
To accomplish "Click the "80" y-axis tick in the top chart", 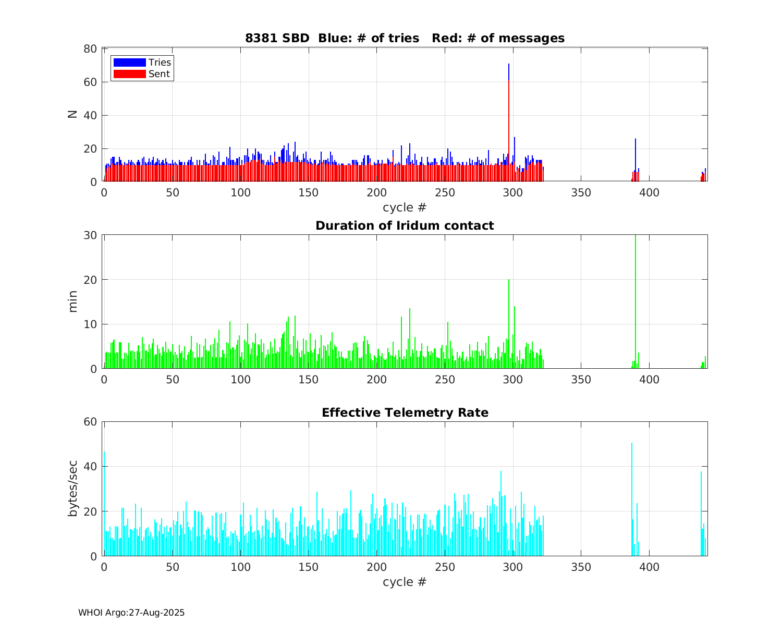I will 90,49.
